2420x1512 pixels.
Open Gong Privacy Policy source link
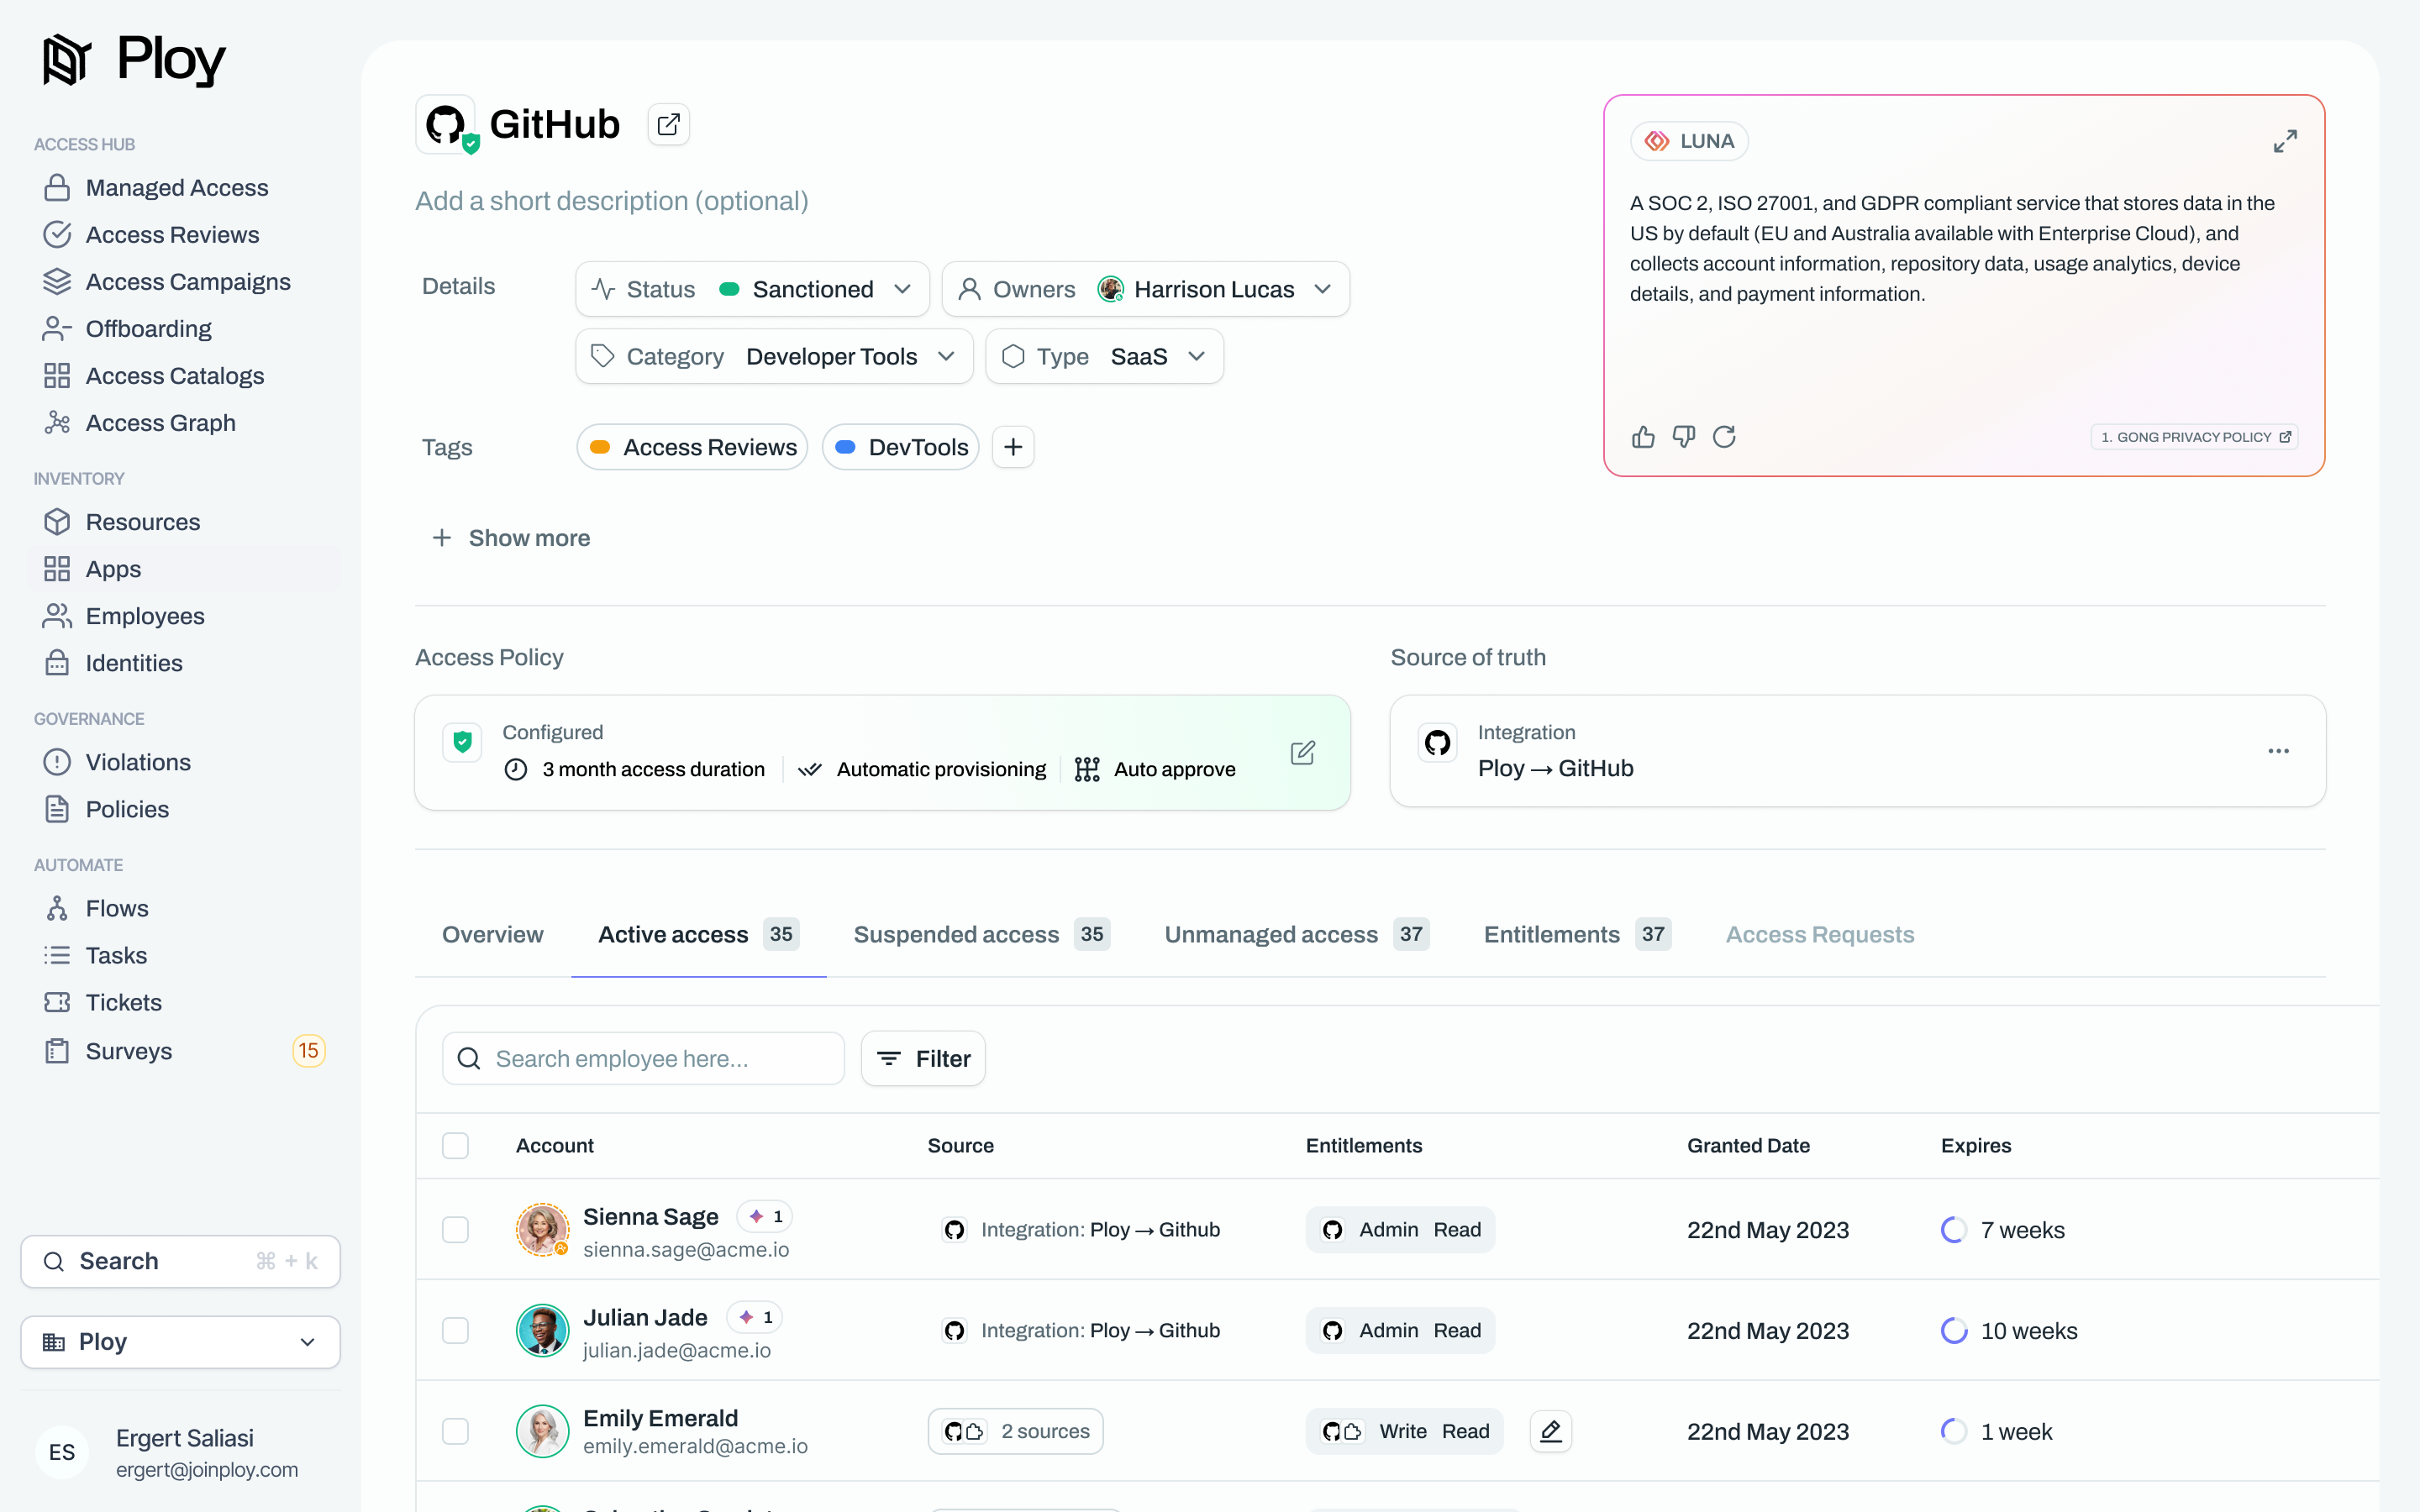click(2194, 437)
